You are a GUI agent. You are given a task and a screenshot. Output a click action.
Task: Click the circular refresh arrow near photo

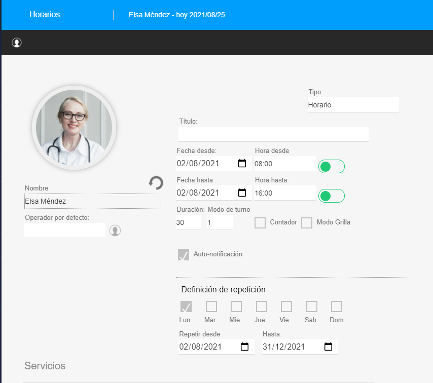click(x=156, y=183)
